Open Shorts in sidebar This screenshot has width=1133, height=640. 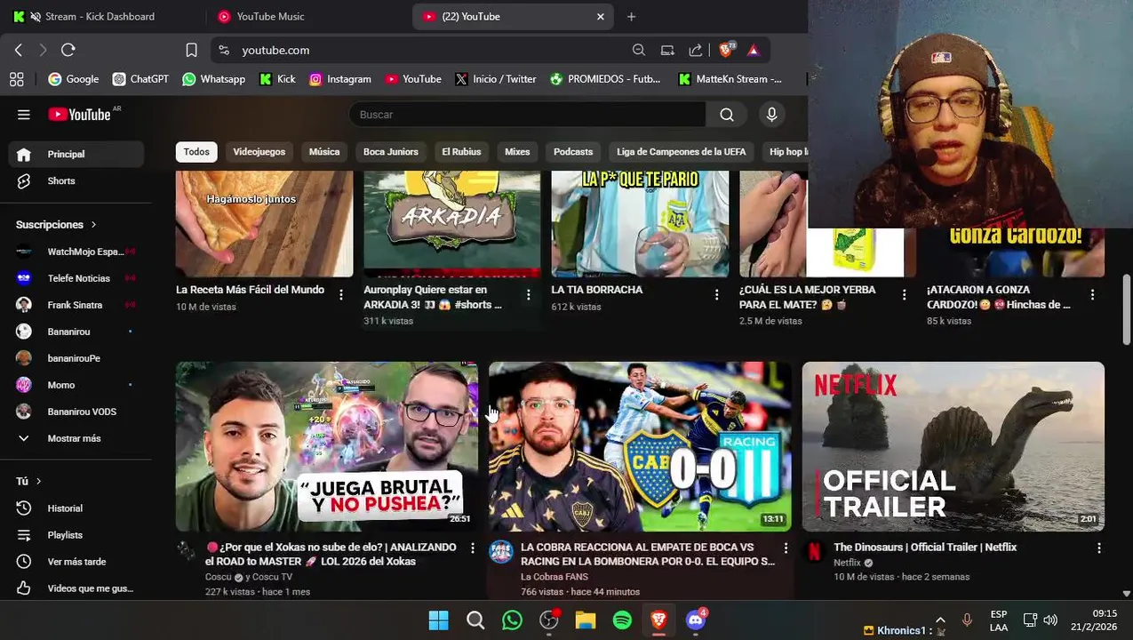76,180
